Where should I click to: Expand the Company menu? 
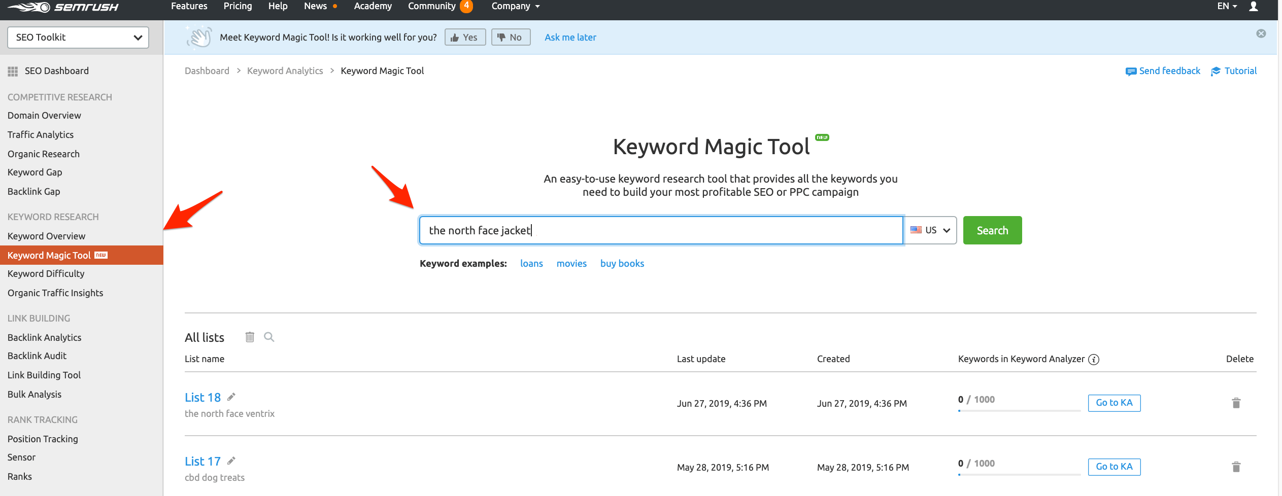(x=516, y=7)
